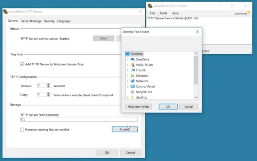Switch to the Server Bindings tab
The image size is (257, 161).
31,21
